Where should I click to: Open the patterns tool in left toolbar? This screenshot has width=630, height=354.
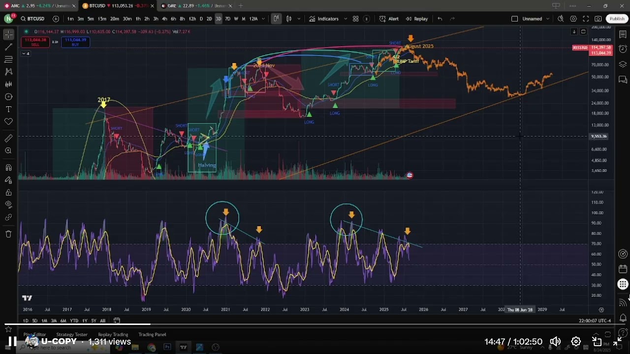click(8, 72)
